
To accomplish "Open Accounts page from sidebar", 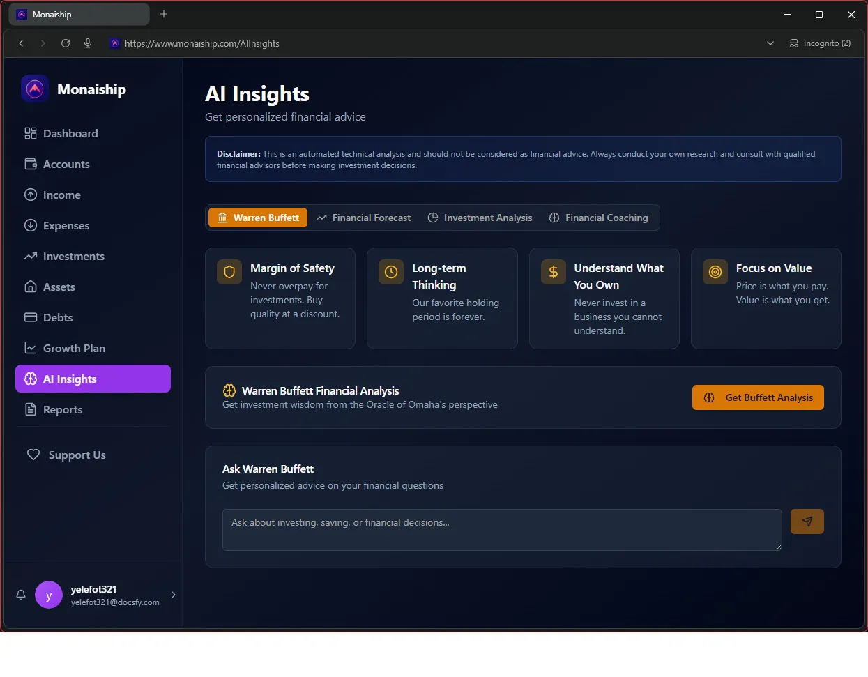I will pyautogui.click(x=93, y=164).
